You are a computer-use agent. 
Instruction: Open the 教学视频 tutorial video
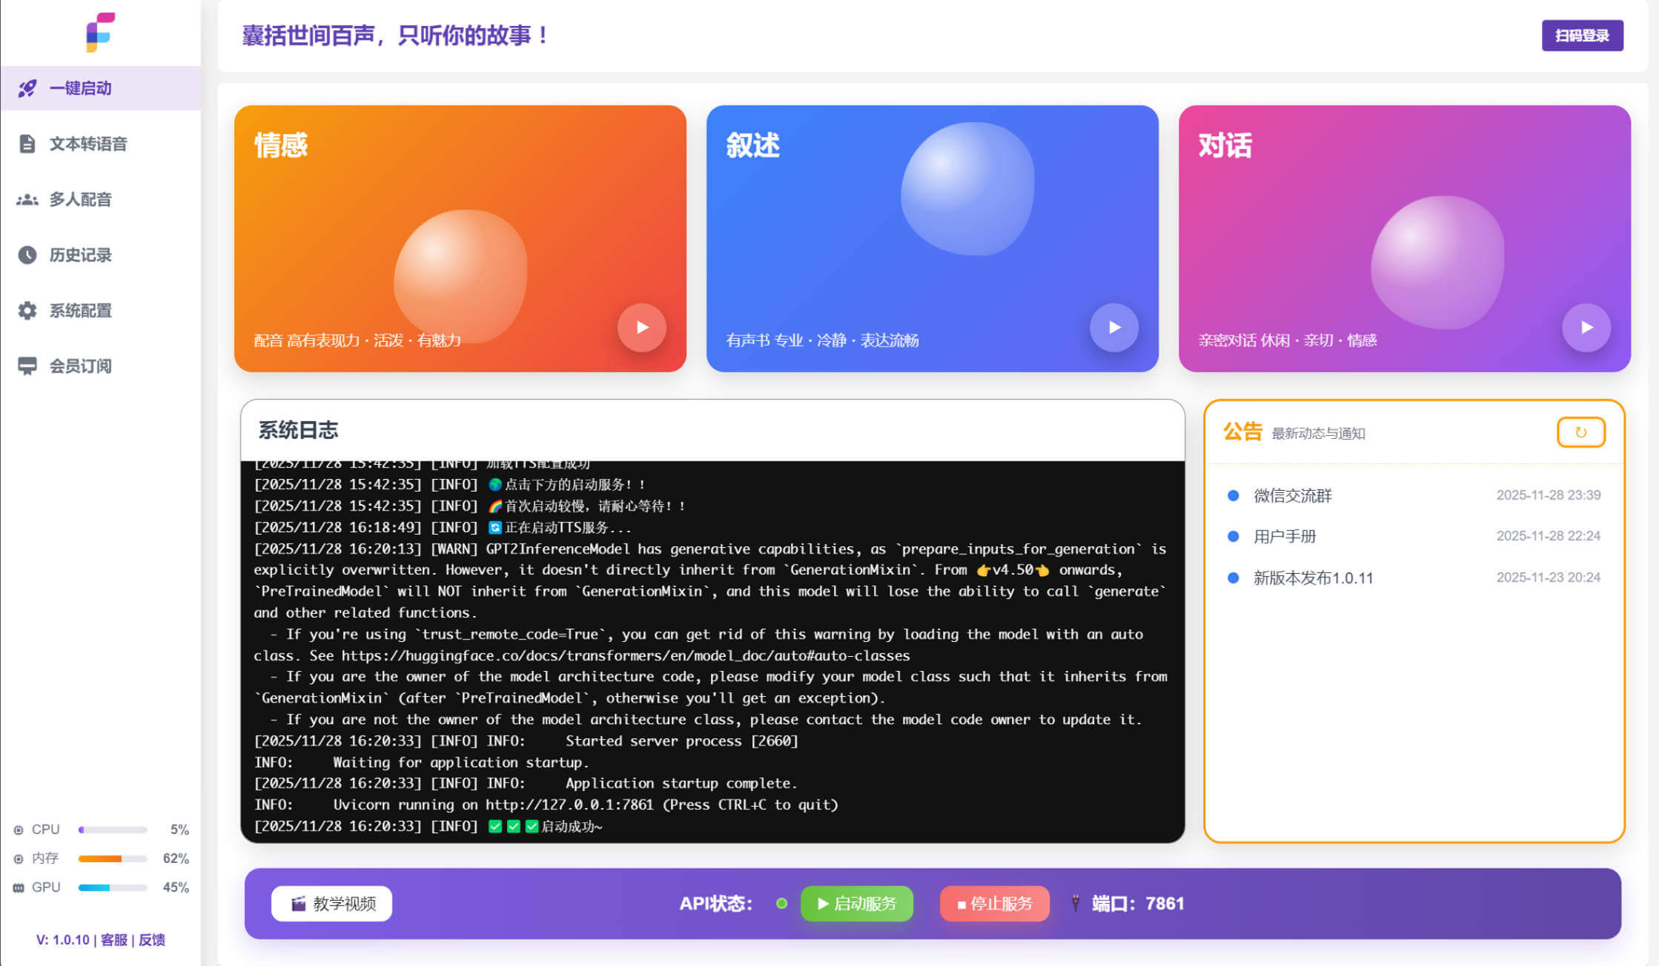331,903
